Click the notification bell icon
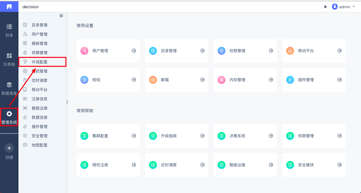The height and width of the screenshot is (193, 361). 325,7
